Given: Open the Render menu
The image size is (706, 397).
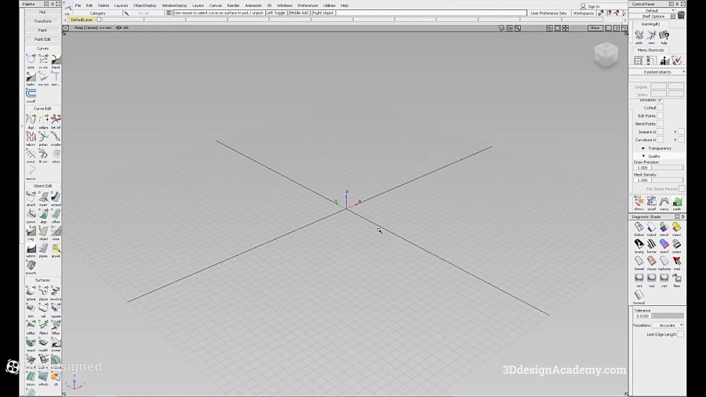Looking at the screenshot, I should point(233,5).
